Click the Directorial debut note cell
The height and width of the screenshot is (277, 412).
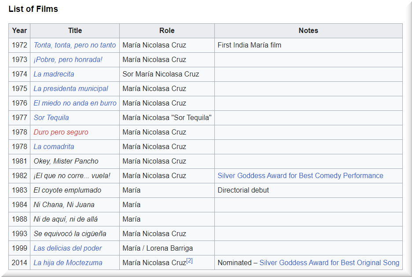243,190
